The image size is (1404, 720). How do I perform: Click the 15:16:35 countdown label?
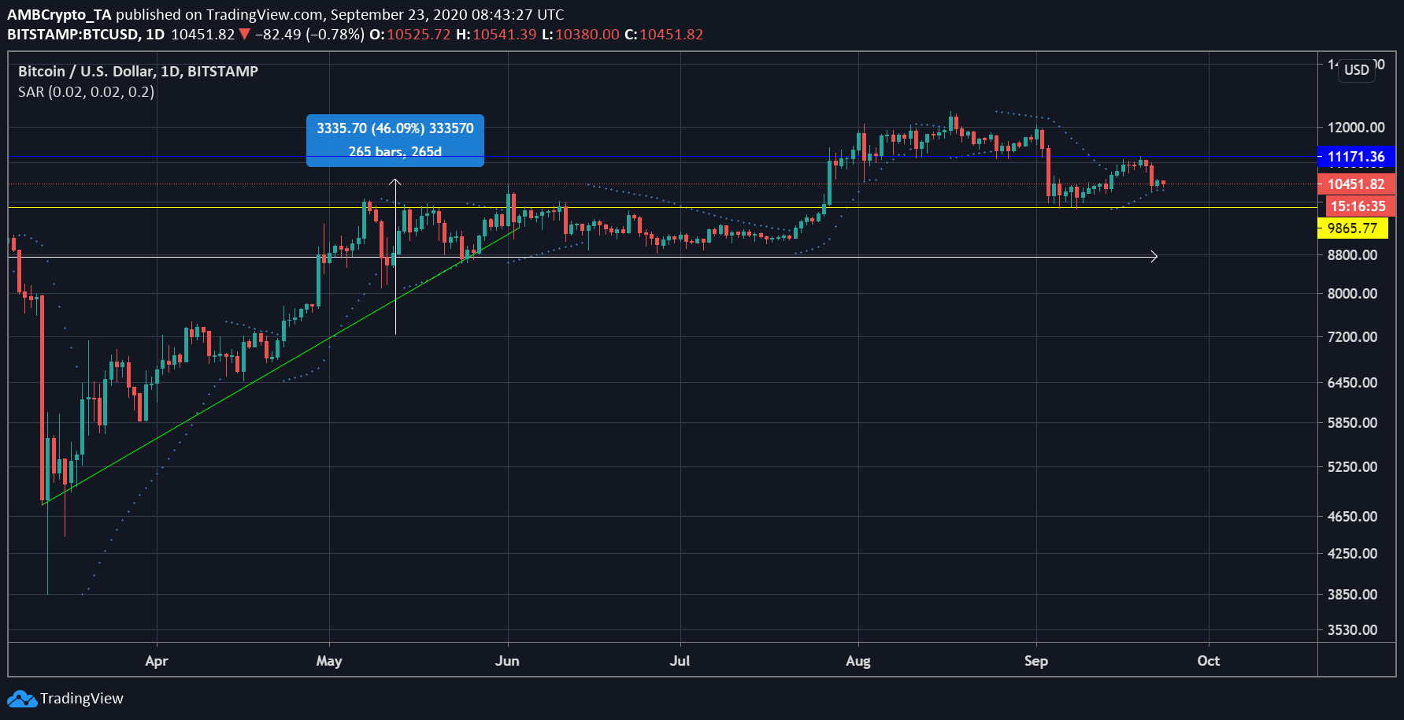click(1358, 206)
